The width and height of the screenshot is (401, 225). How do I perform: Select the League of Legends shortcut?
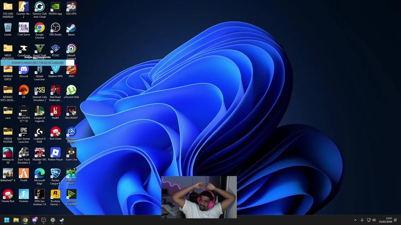tap(39, 114)
